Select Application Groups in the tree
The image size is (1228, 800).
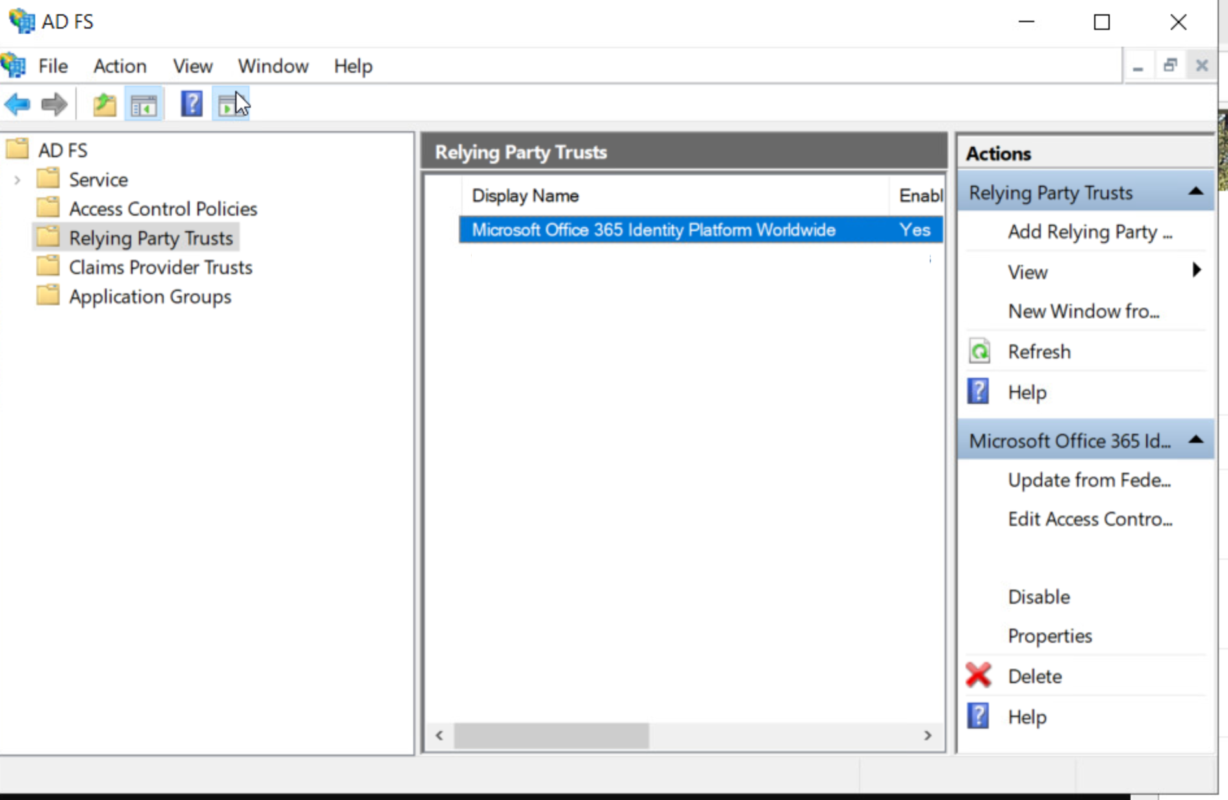coord(150,296)
